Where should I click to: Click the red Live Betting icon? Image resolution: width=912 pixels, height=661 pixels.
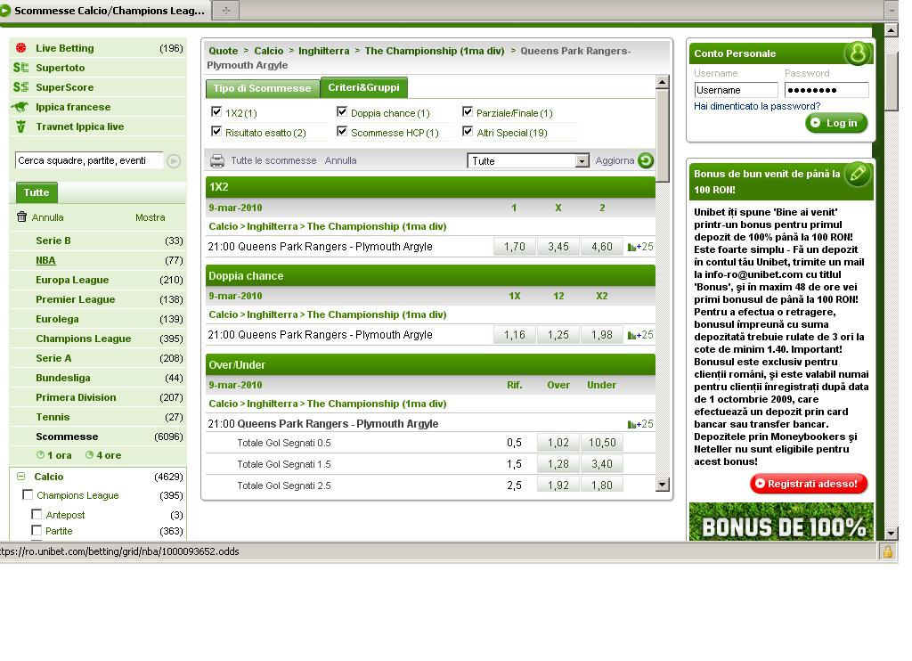21,48
